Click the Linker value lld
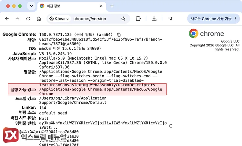The image size is (242, 146). (x=43, y=107)
